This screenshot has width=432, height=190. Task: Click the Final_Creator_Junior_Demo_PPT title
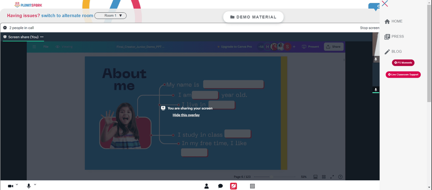[140, 47]
